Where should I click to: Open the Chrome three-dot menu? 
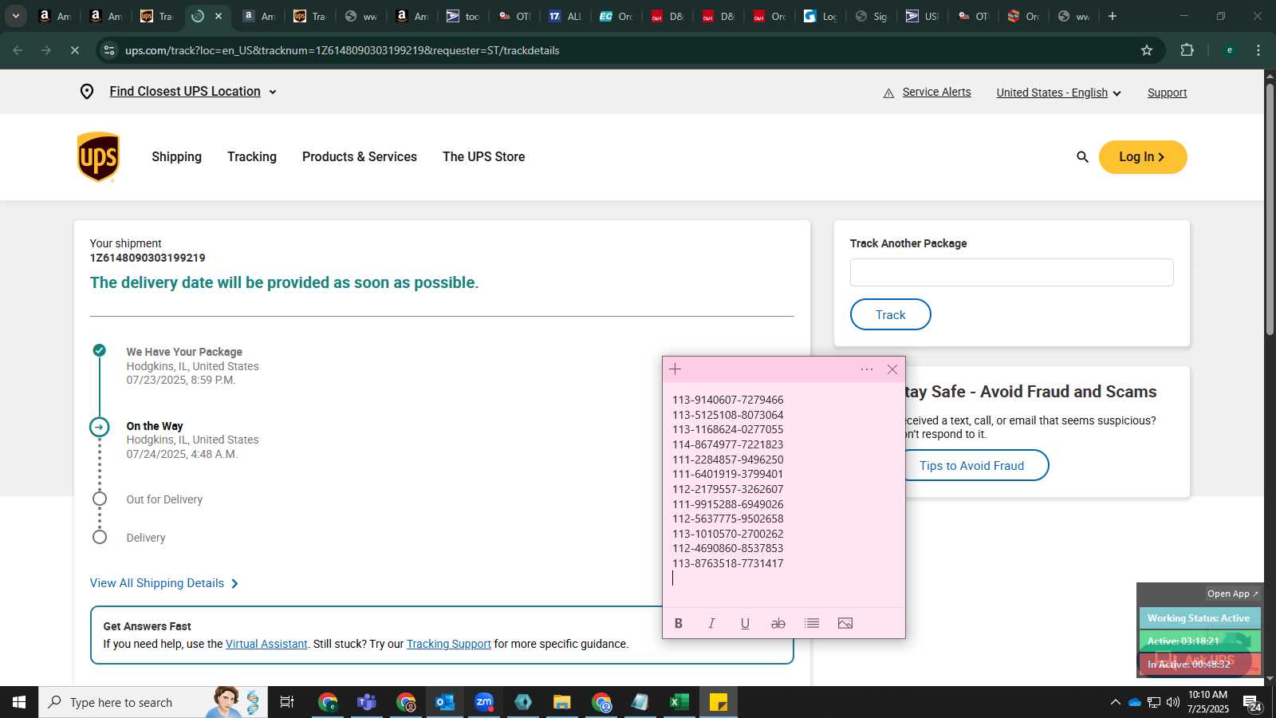[1258, 50]
